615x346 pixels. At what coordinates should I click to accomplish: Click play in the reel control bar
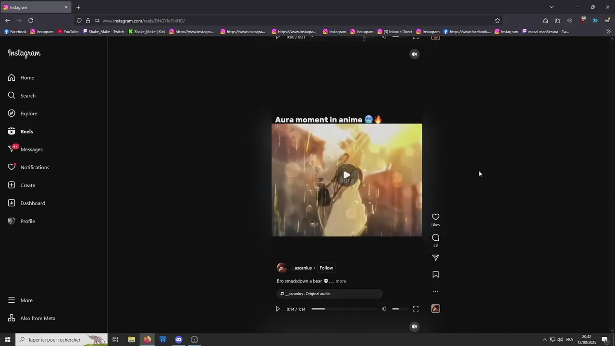point(277,309)
